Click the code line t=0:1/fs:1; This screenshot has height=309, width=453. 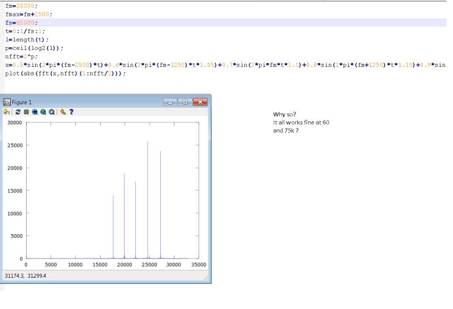pyautogui.click(x=25, y=31)
